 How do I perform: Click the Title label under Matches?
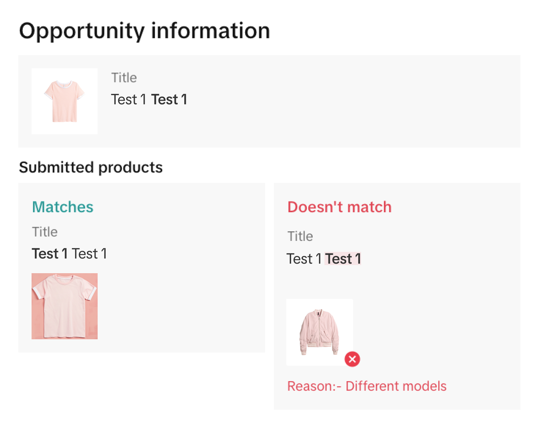[45, 232]
